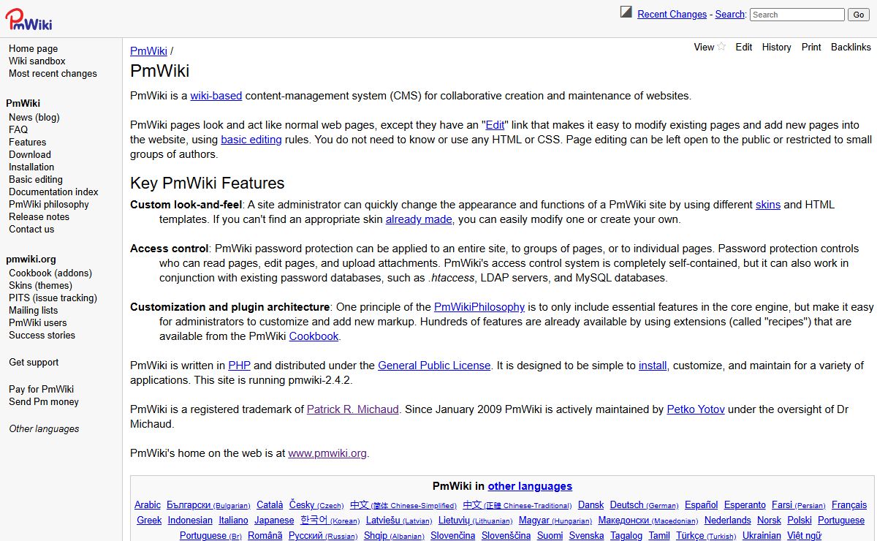This screenshot has height=541, width=877.
Task: Open Installation sidebar link
Action: tap(31, 167)
